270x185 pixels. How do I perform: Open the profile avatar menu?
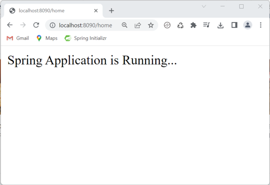pyautogui.click(x=247, y=25)
